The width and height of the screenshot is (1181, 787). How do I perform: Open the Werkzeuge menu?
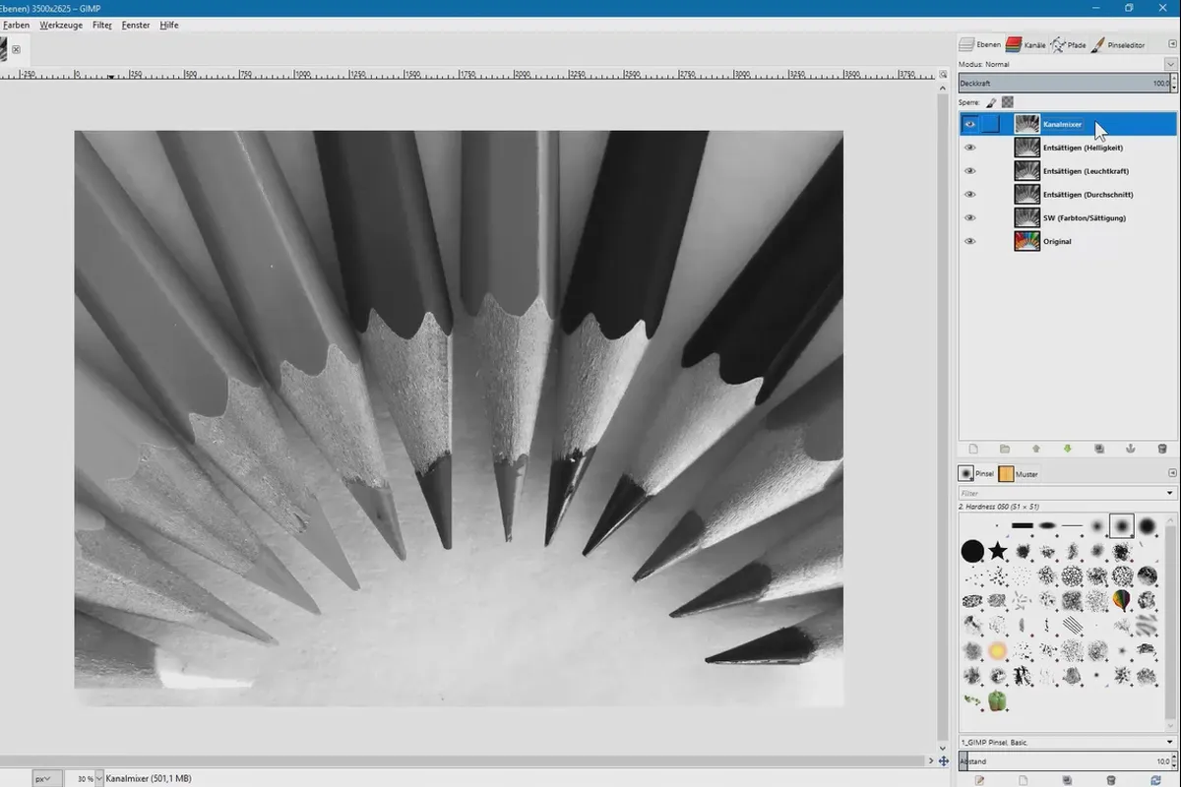click(x=61, y=25)
